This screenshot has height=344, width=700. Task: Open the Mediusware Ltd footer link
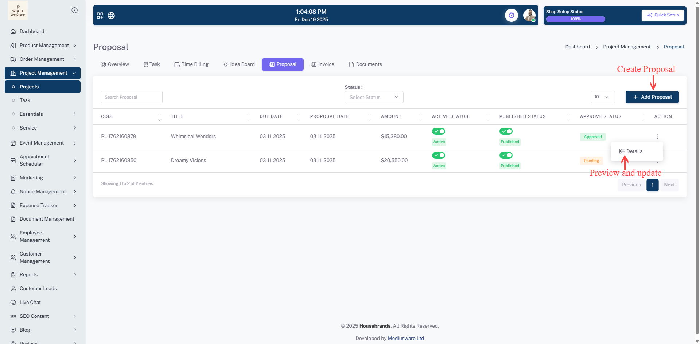coord(406,339)
